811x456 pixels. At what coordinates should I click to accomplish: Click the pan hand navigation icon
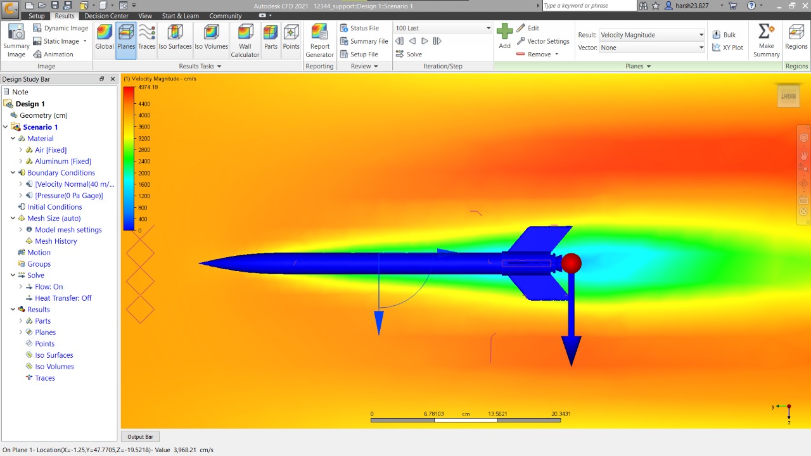(803, 155)
